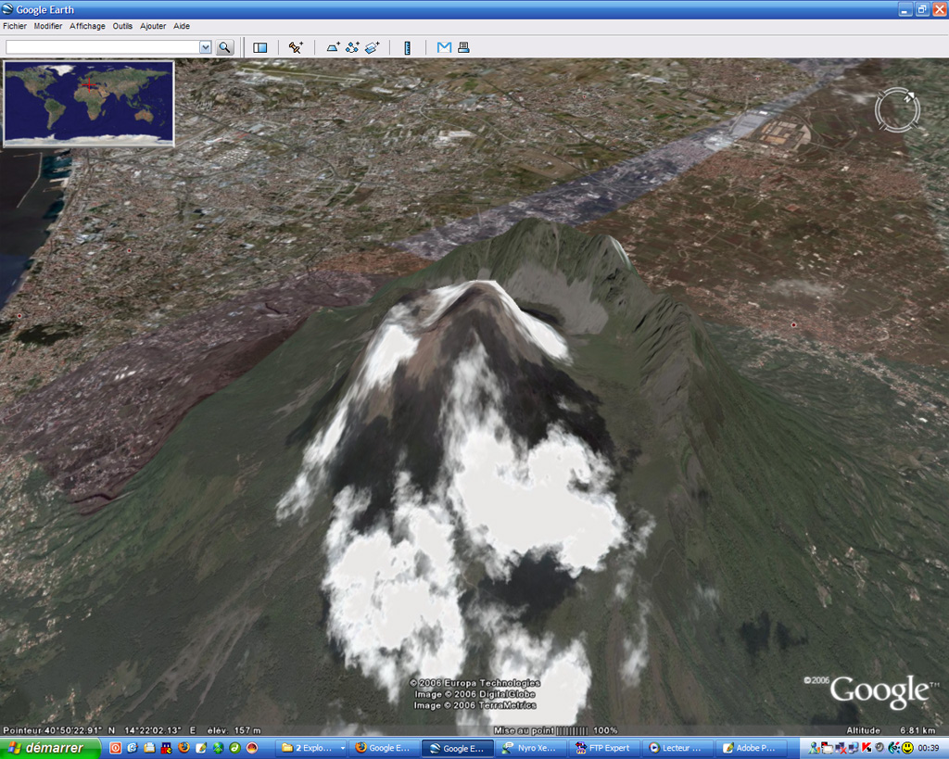The image size is (949, 759).
Task: Add a path with toolbar icon
Action: [352, 47]
